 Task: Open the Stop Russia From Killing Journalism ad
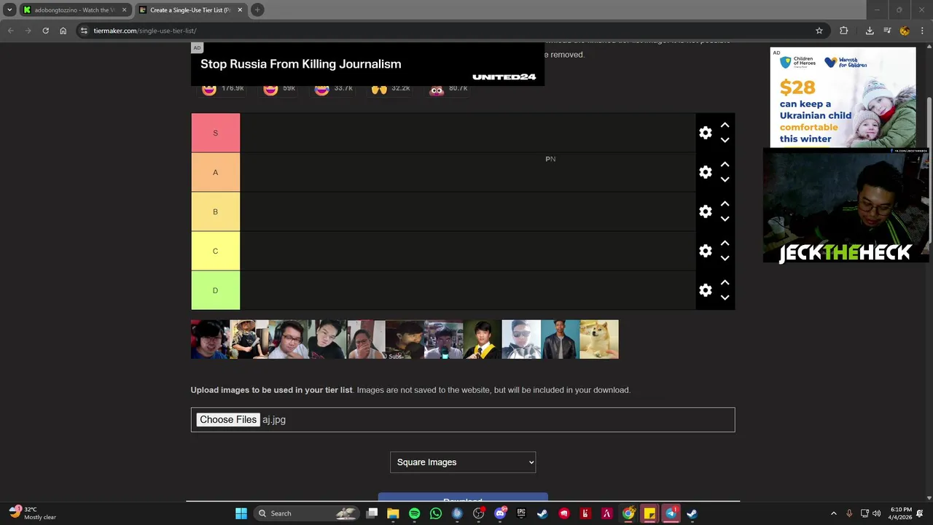[367, 64]
